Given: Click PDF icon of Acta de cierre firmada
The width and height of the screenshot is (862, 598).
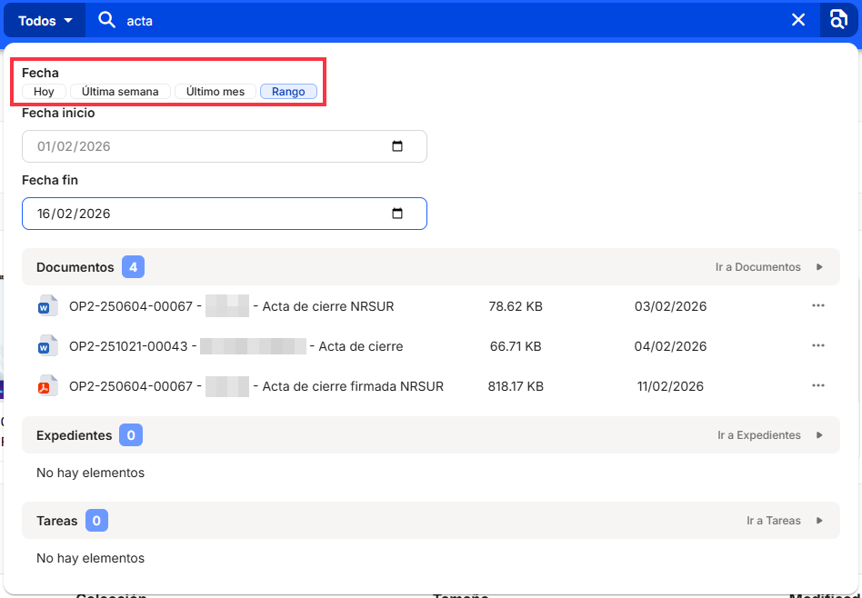Looking at the screenshot, I should click(x=46, y=386).
